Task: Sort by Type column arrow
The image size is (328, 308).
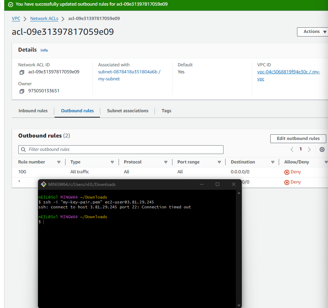Action: [112, 162]
